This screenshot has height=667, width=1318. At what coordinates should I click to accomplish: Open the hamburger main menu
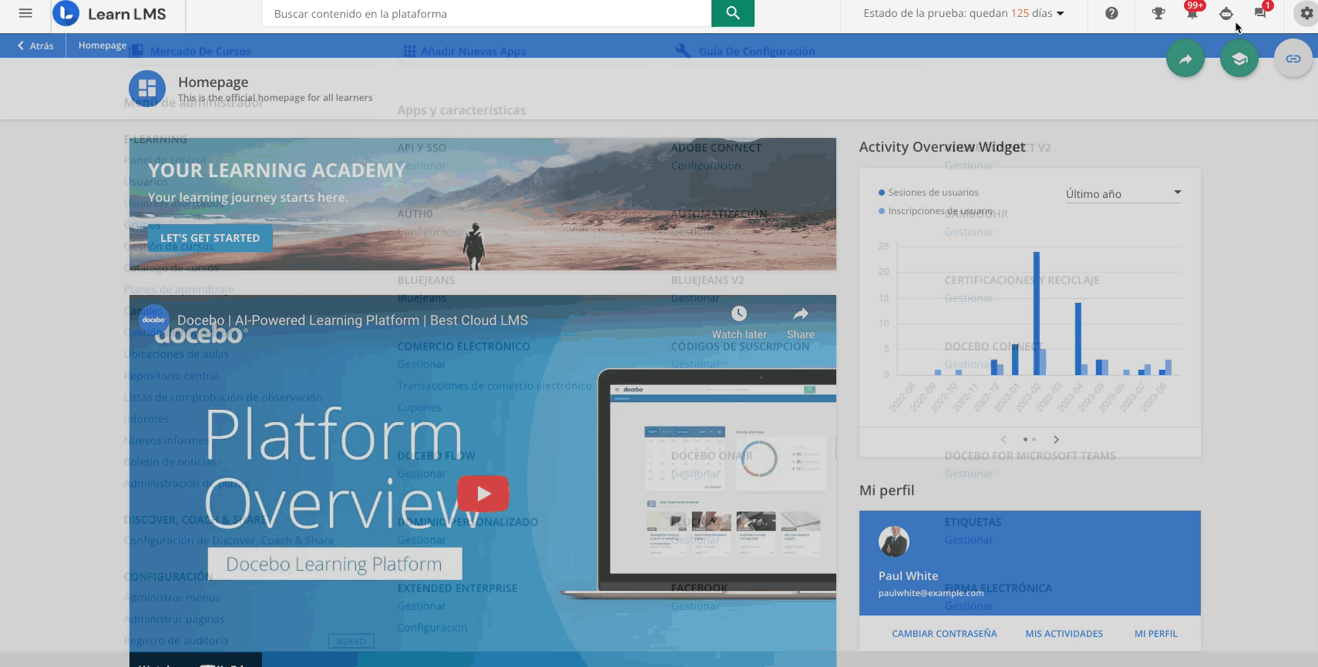[25, 13]
